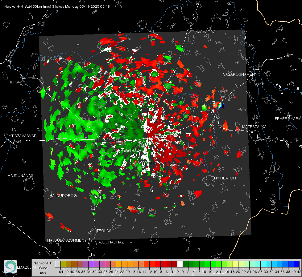Click the HAJDÚDOROG city label

[x=63, y=195]
